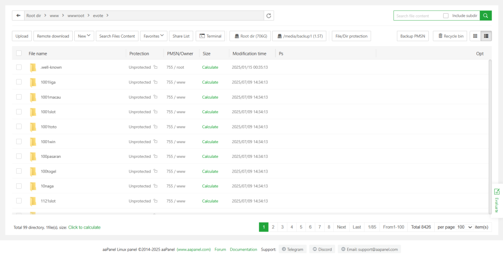Switch to grid view layout
Screen dimensions: 503x257
475,36
